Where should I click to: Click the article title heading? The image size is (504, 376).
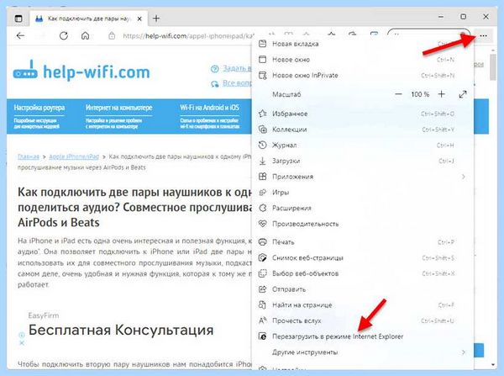click(x=134, y=207)
